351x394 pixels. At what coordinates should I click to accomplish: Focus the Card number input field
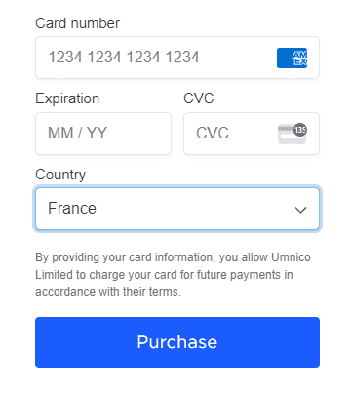click(177, 58)
